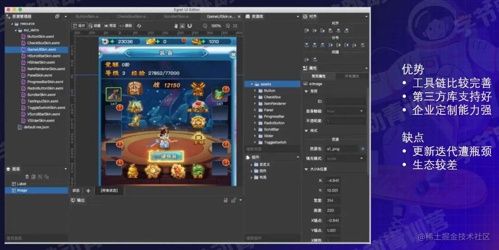Click the first icon in the 间隔 row
499x250 pixels.
point(306,60)
